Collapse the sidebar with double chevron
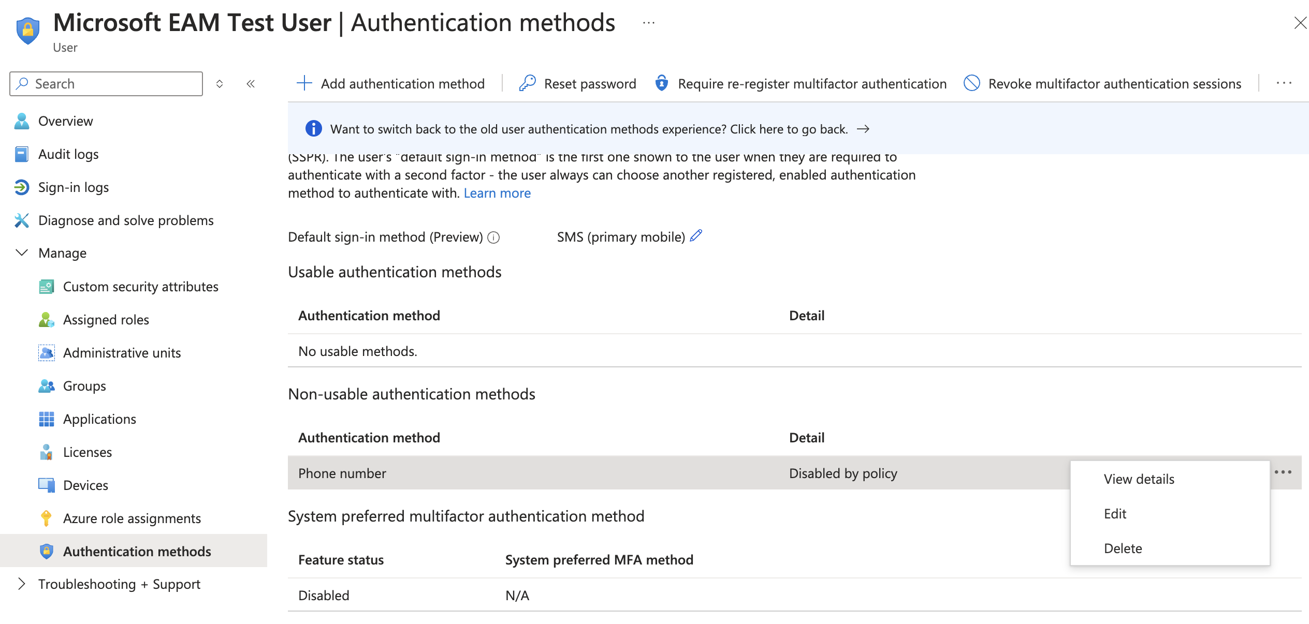Screen dimensions: 1309x624 coord(251,84)
